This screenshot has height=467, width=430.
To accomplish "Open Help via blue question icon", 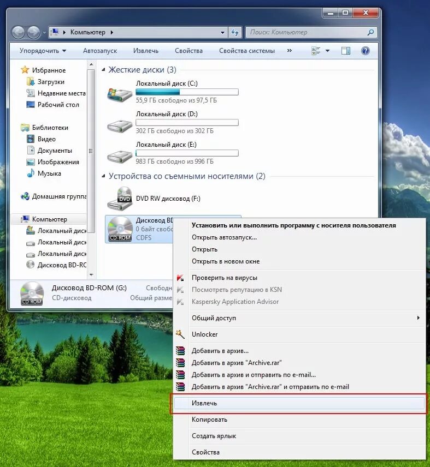I will [x=366, y=51].
